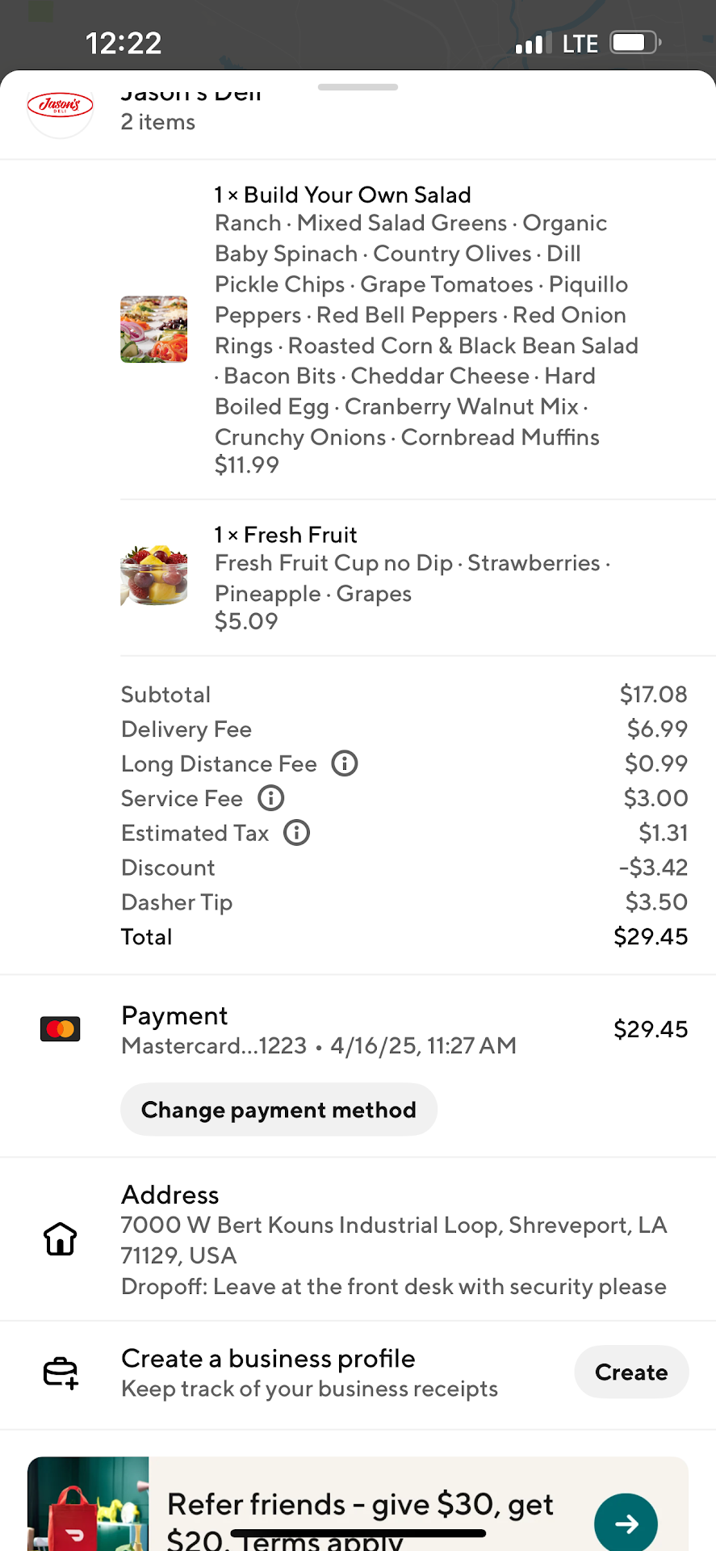
Task: Tap the Mastercard payment icon
Action: [61, 1029]
